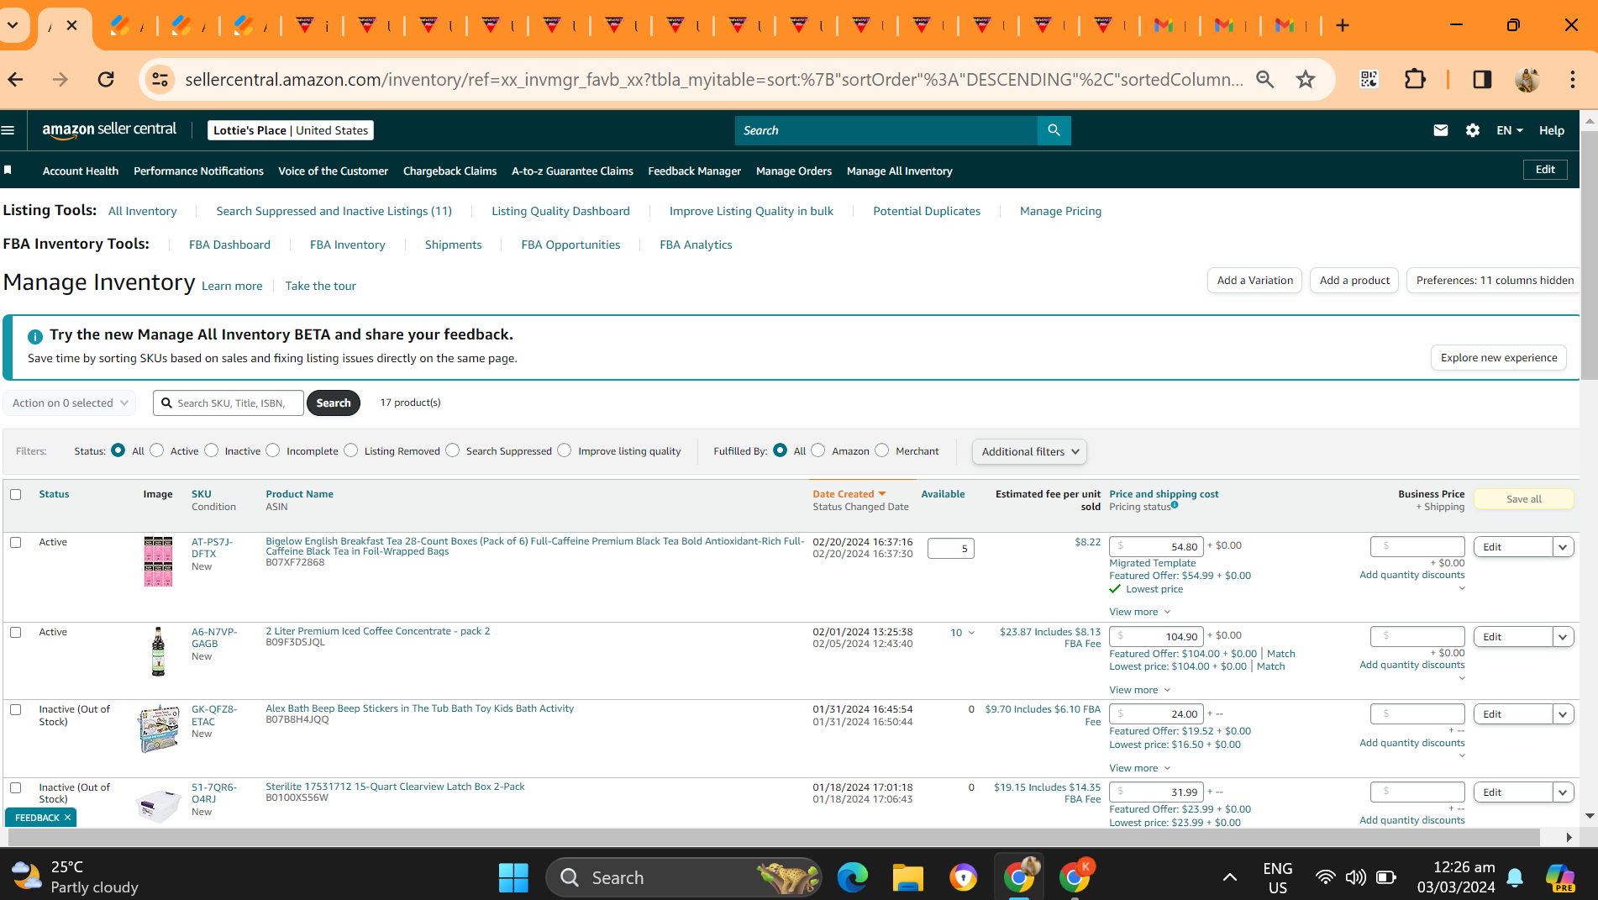Select the Incomplete status filter

pos(273,450)
